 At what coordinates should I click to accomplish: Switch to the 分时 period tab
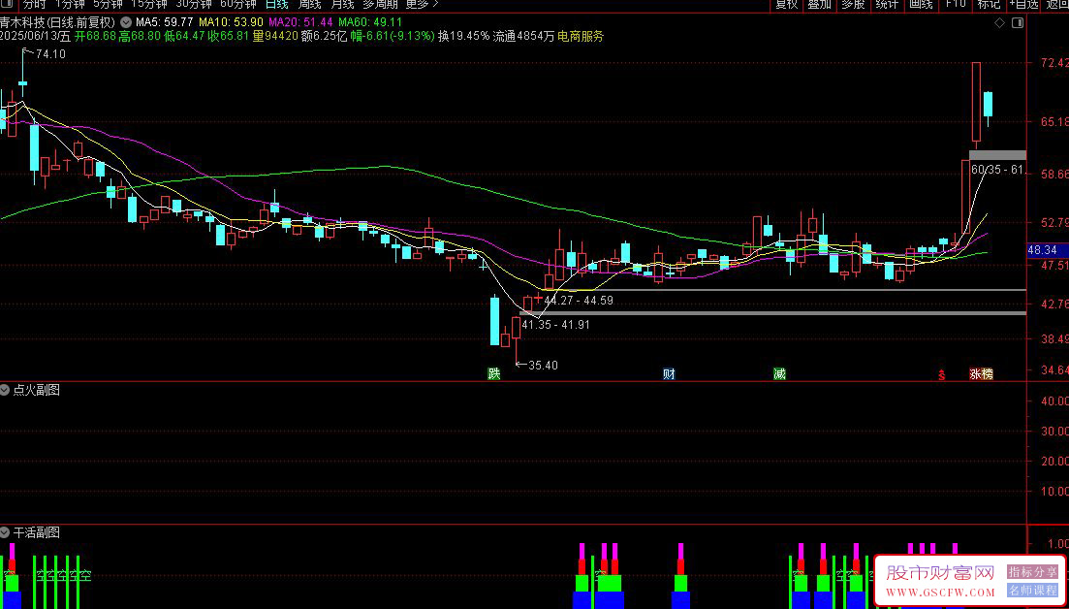33,4
